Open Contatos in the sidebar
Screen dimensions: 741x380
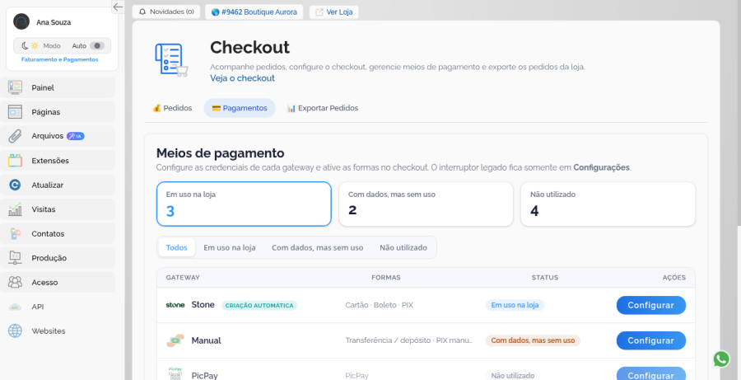(58, 234)
